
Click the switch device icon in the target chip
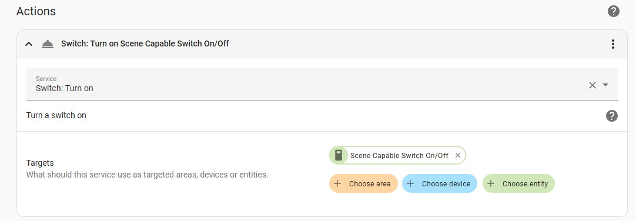pos(339,155)
